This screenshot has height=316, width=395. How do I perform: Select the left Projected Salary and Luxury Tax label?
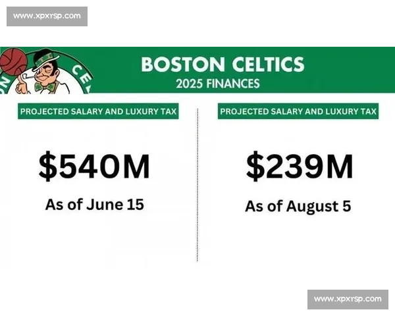98,111
